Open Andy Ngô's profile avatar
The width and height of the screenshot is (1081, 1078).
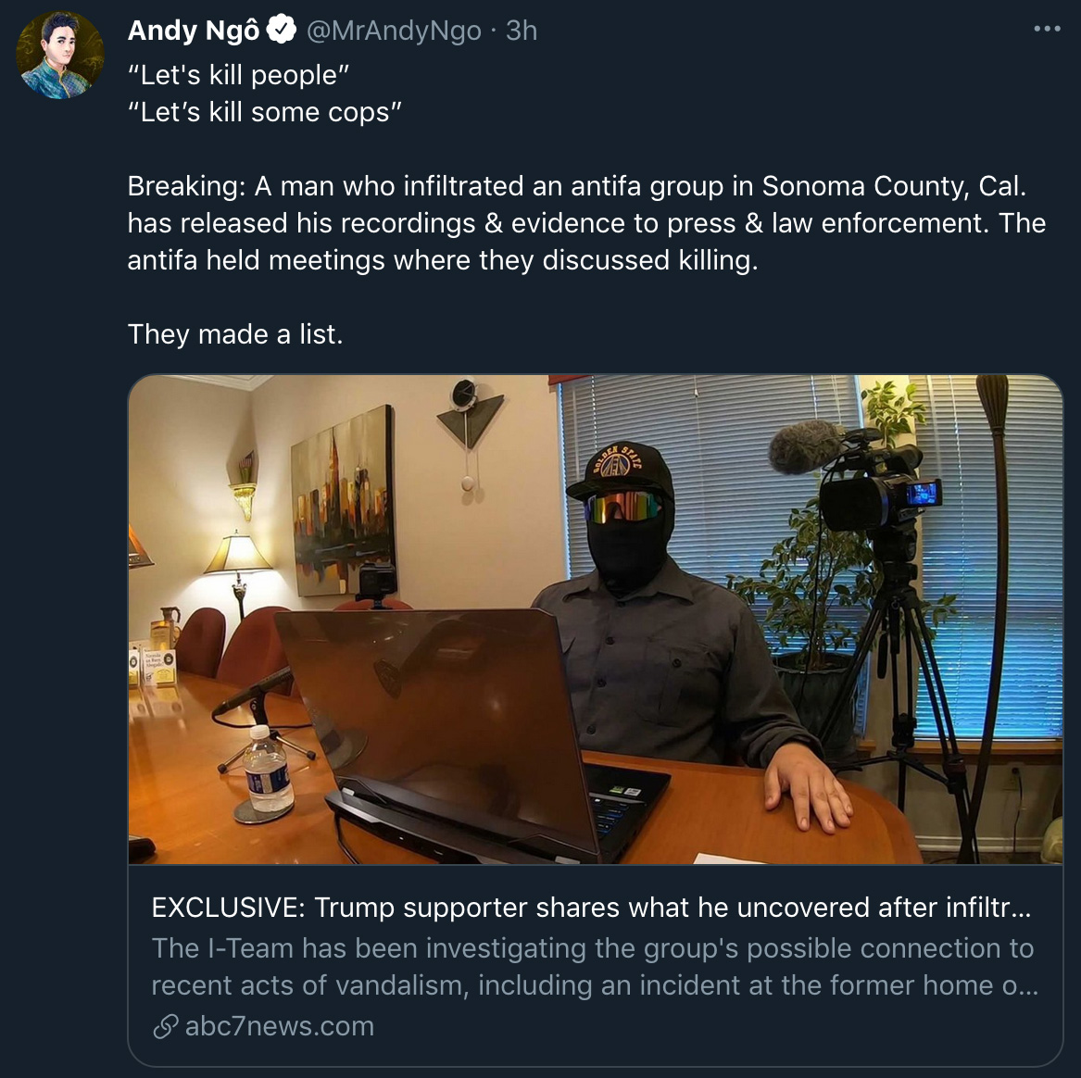point(60,56)
